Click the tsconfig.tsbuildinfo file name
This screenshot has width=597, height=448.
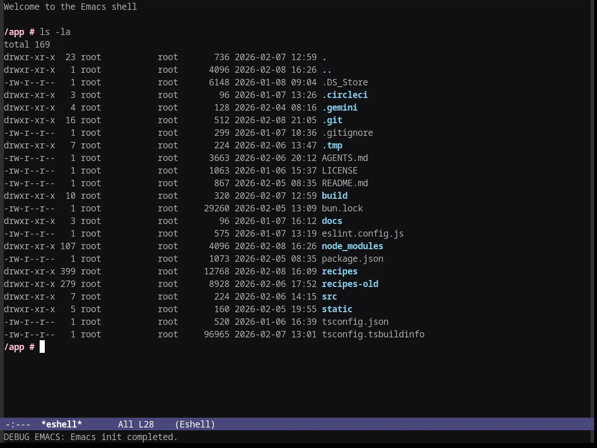point(373,334)
